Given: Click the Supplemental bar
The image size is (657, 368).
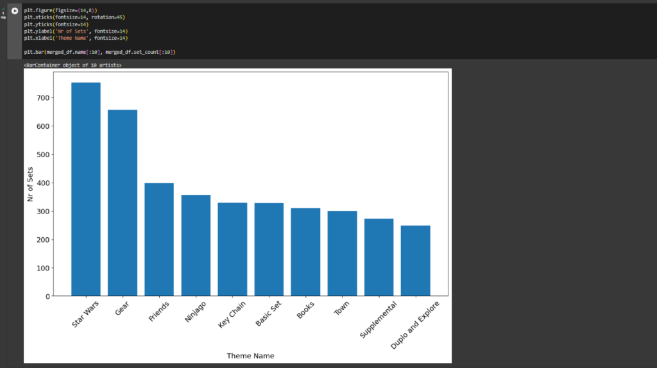Looking at the screenshot, I should coord(379,257).
